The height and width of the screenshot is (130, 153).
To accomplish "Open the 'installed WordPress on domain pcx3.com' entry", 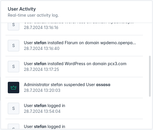I will pyautogui.click(x=74, y=67).
